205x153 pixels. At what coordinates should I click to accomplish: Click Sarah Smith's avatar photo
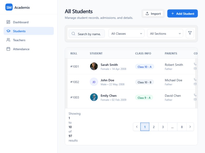coord(94,66)
